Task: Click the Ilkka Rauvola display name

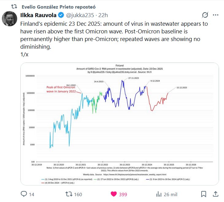Action: (38, 15)
